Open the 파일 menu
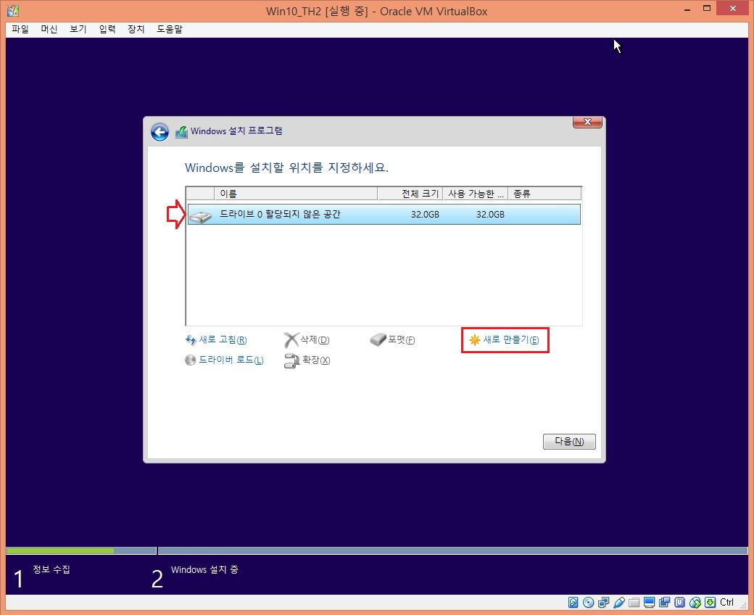 coord(20,29)
